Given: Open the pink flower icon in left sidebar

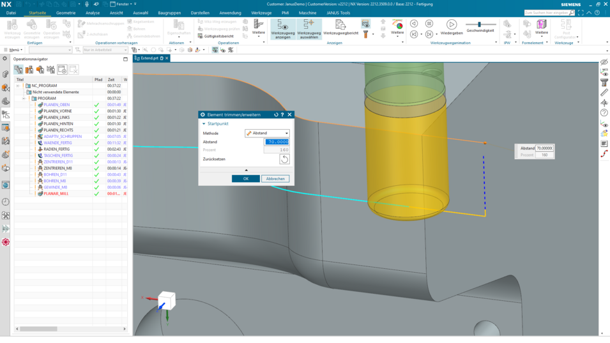Looking at the screenshot, I should point(6,242).
